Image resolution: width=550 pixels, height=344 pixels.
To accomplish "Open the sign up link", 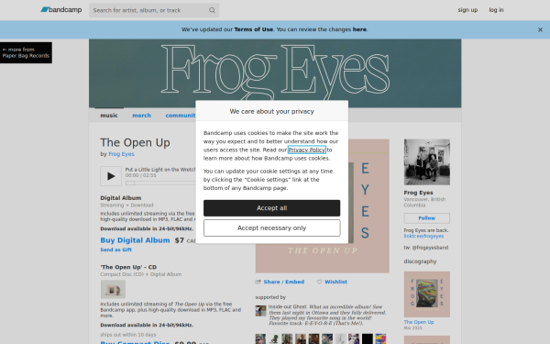I will [x=467, y=10].
